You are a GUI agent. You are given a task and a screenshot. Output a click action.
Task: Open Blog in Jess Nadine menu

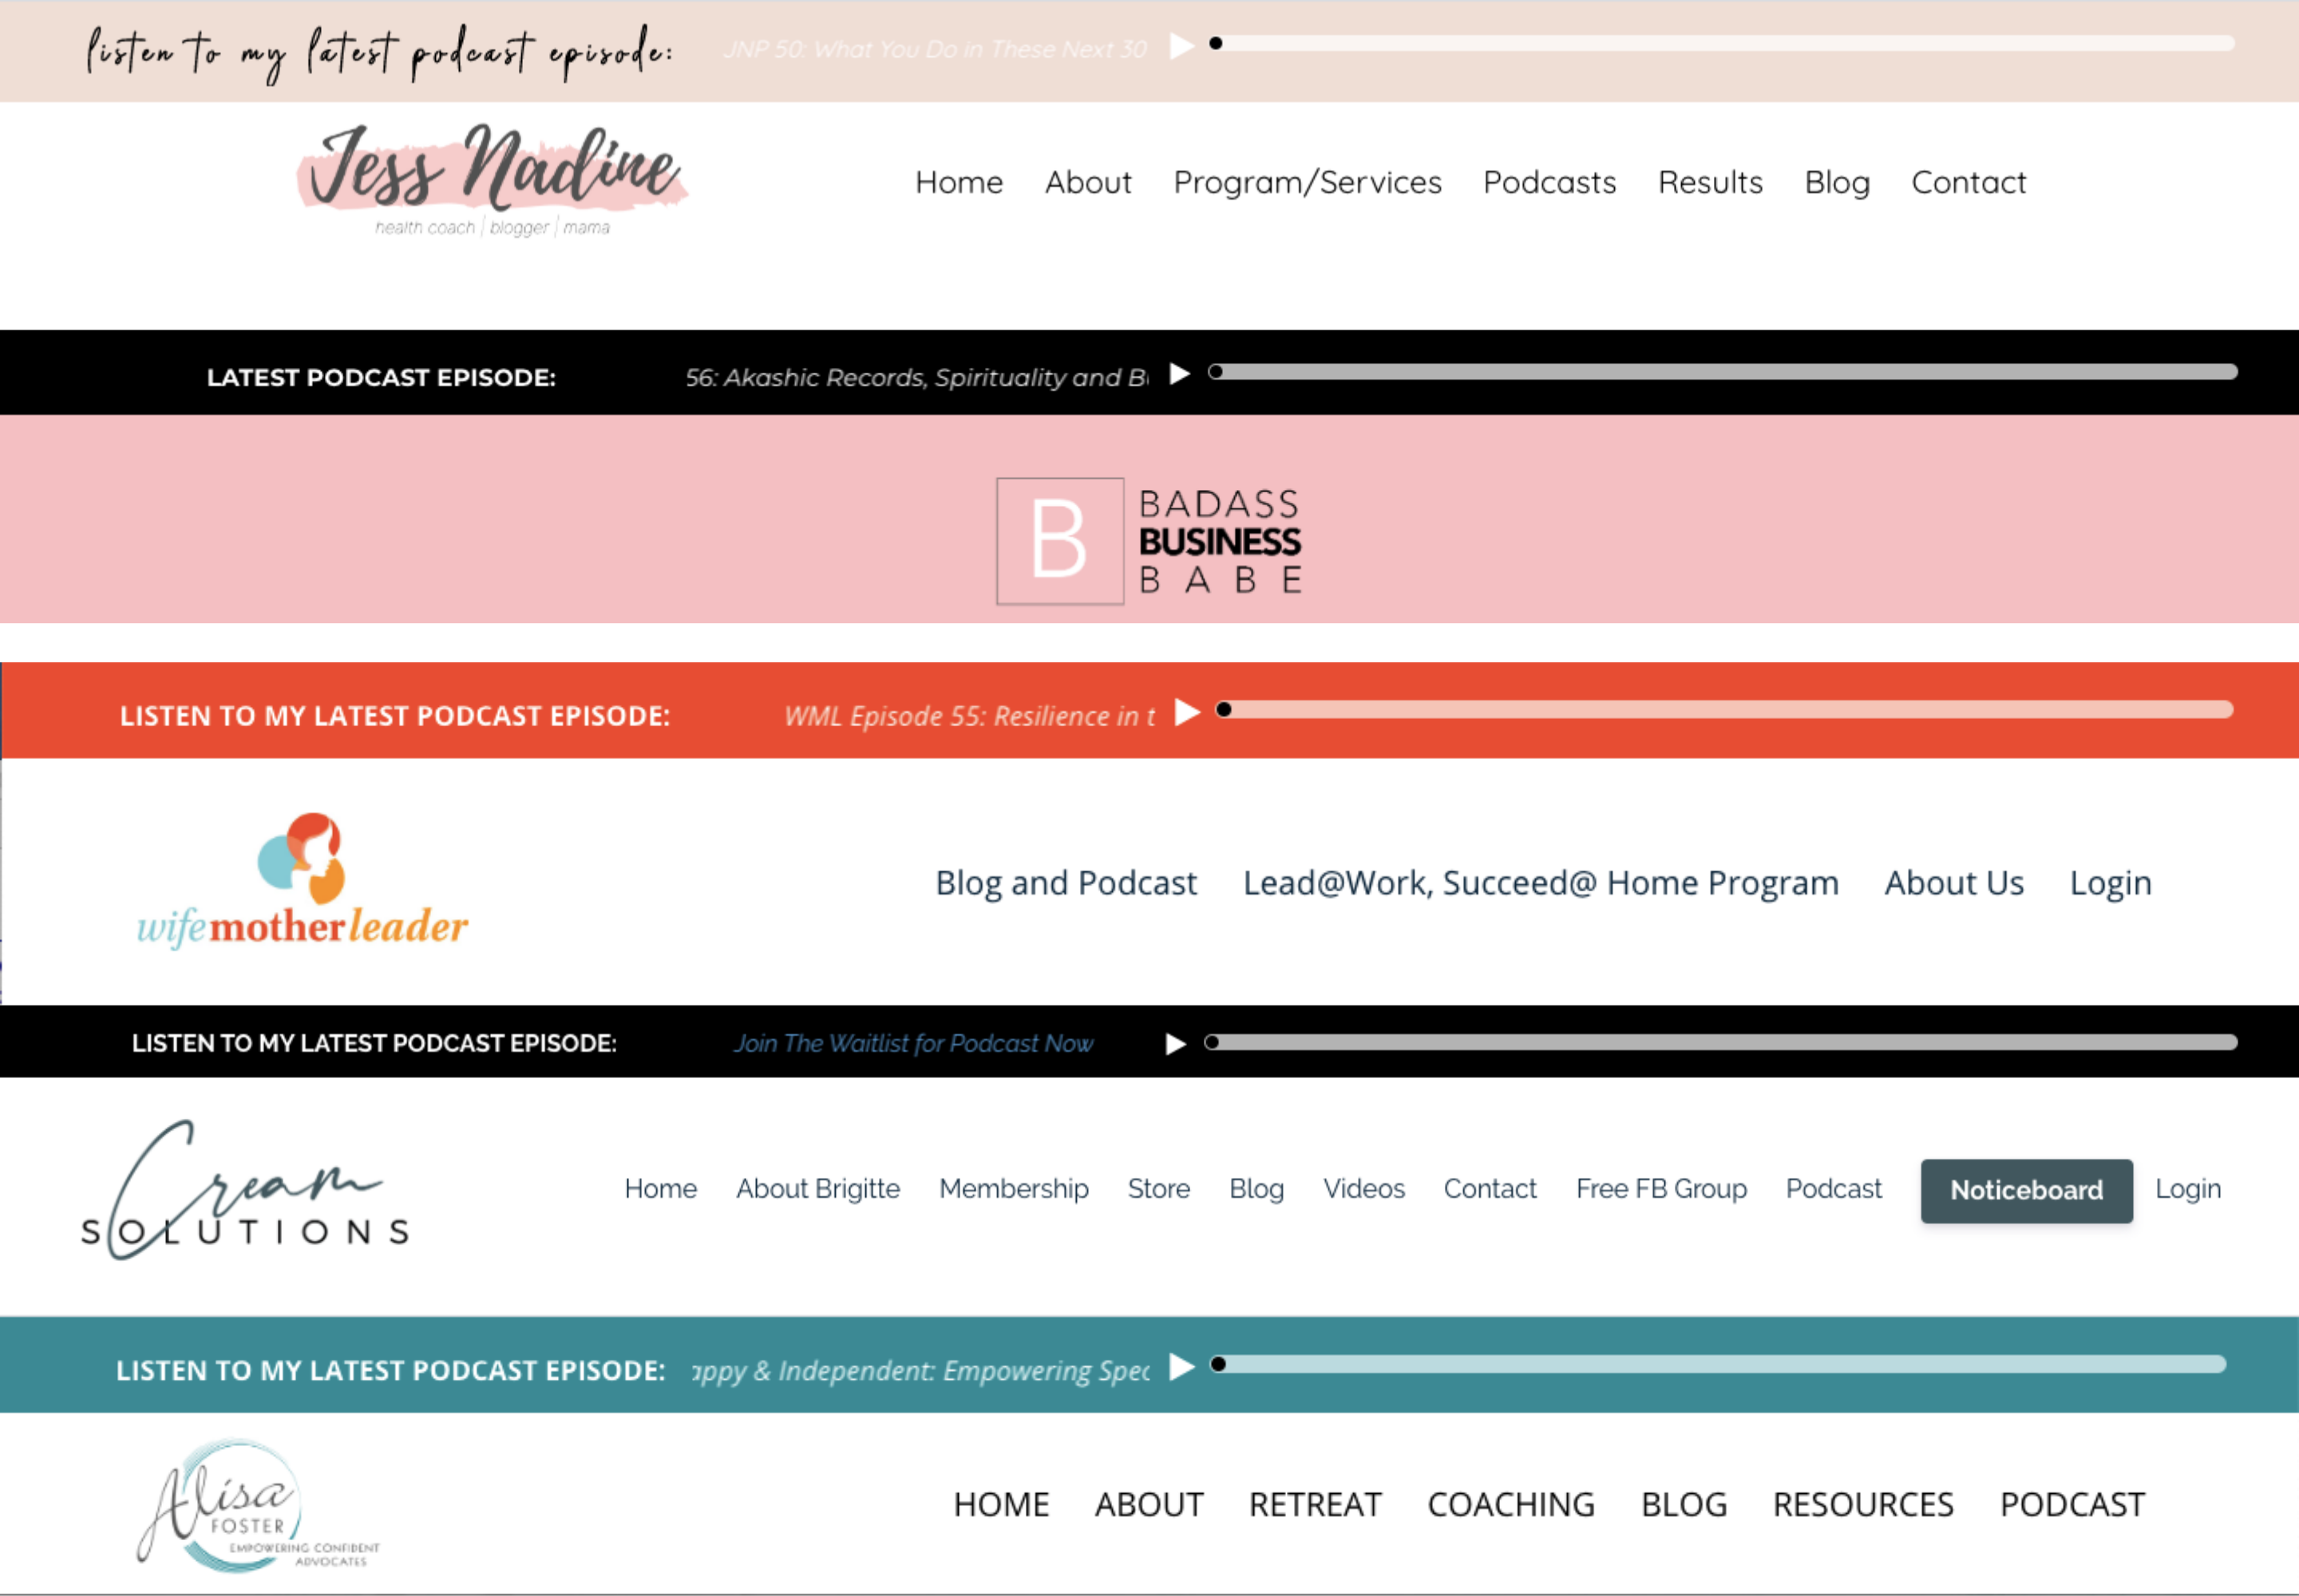coord(1838,183)
